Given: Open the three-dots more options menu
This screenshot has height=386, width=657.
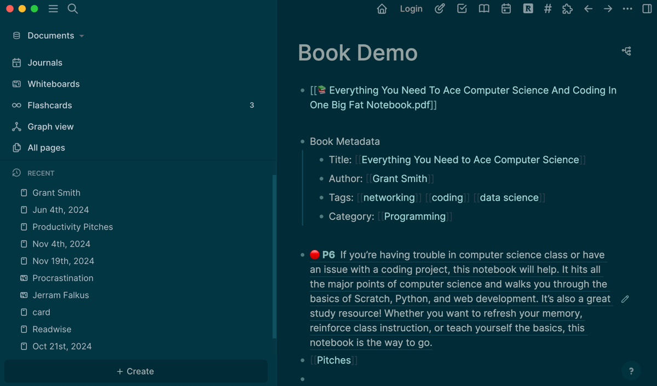Looking at the screenshot, I should tap(627, 9).
